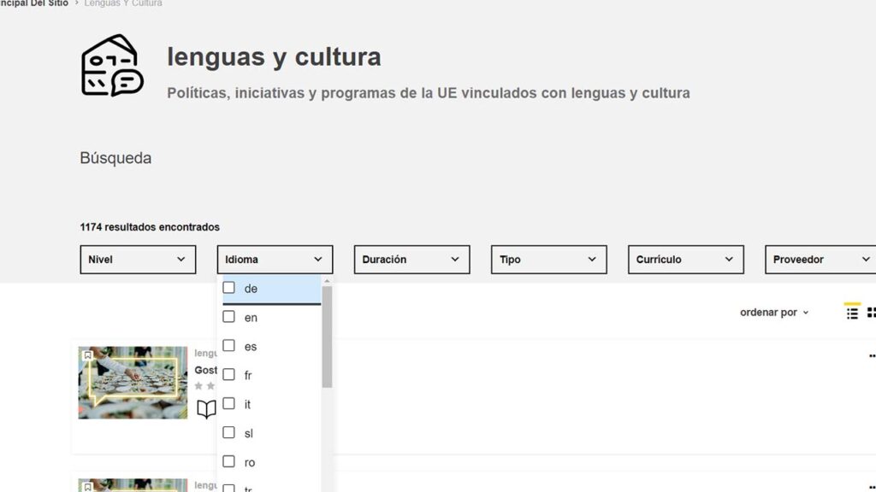876x492 pixels.
Task: Switch to list view layout
Action: (x=851, y=313)
